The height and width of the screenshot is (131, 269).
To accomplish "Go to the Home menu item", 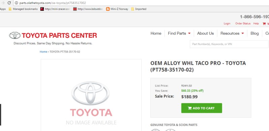I will pos(156,33).
